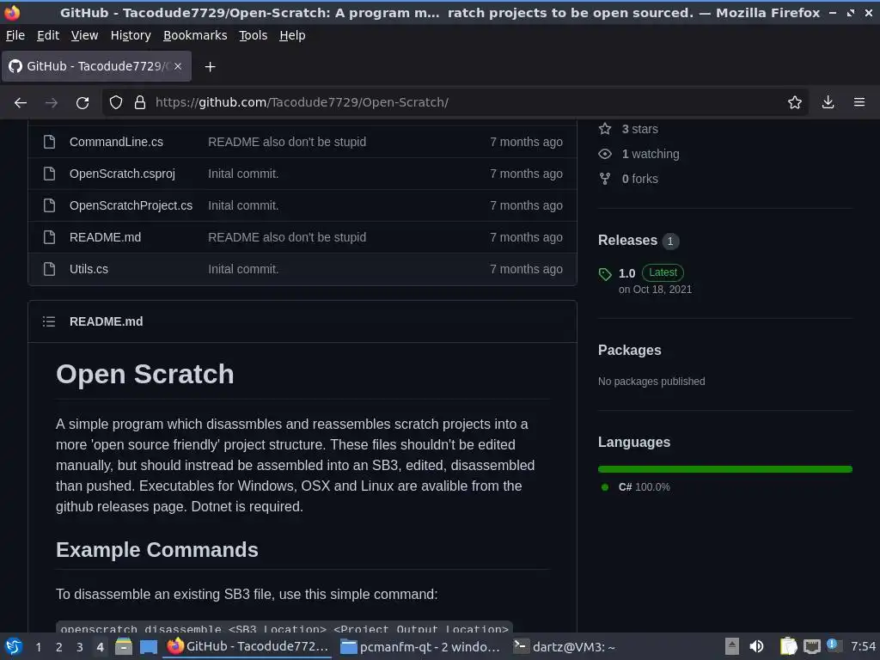Viewport: 880px width, 660px height.
Task: Switch to dartz@VM3 terminal window
Action: pos(565,647)
